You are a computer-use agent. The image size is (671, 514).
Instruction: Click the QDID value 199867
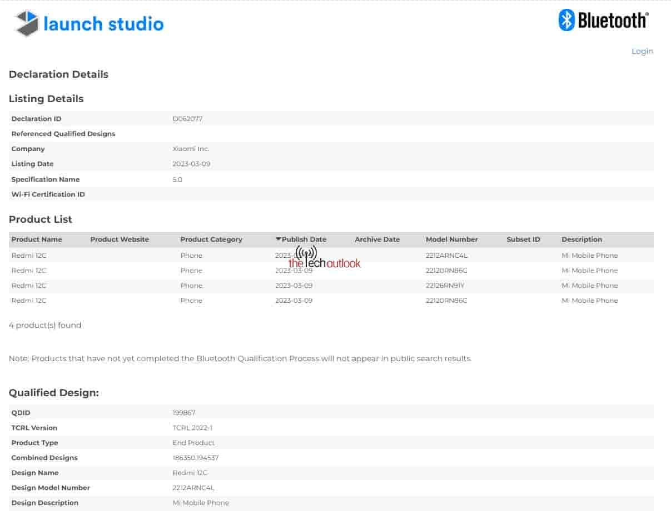click(184, 413)
